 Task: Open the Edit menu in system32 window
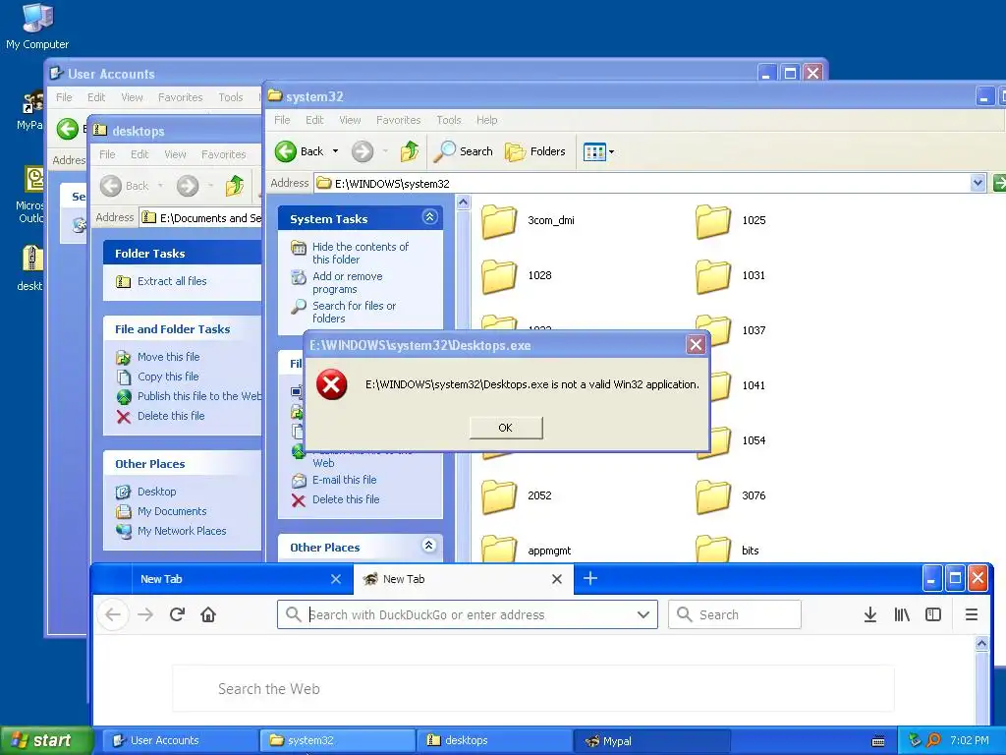pos(314,120)
